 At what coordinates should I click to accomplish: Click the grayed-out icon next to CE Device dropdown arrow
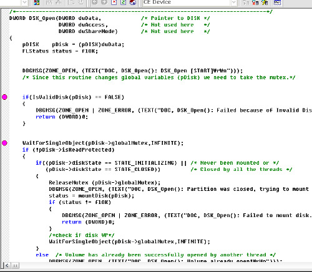click(x=246, y=2)
